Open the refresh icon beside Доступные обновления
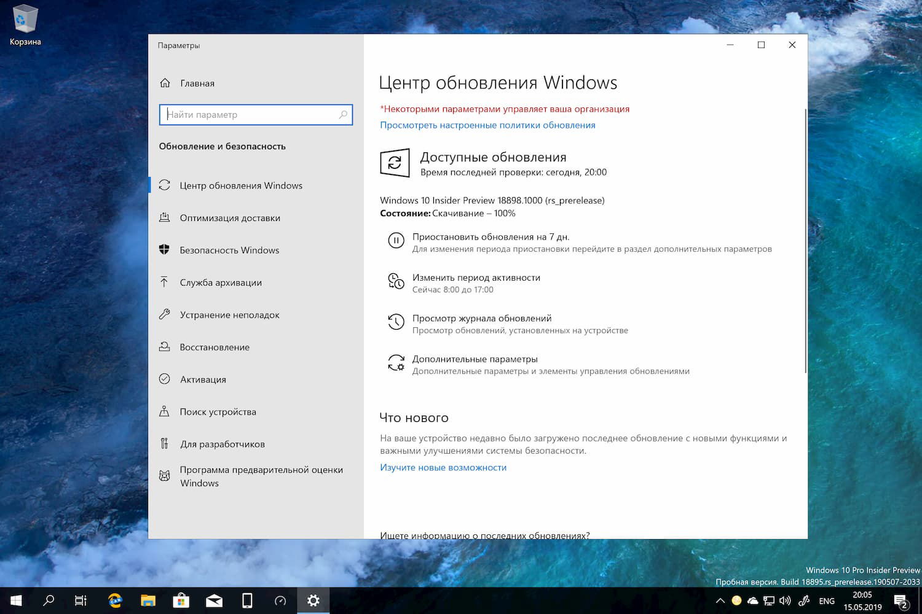The image size is (922, 614). point(395,163)
